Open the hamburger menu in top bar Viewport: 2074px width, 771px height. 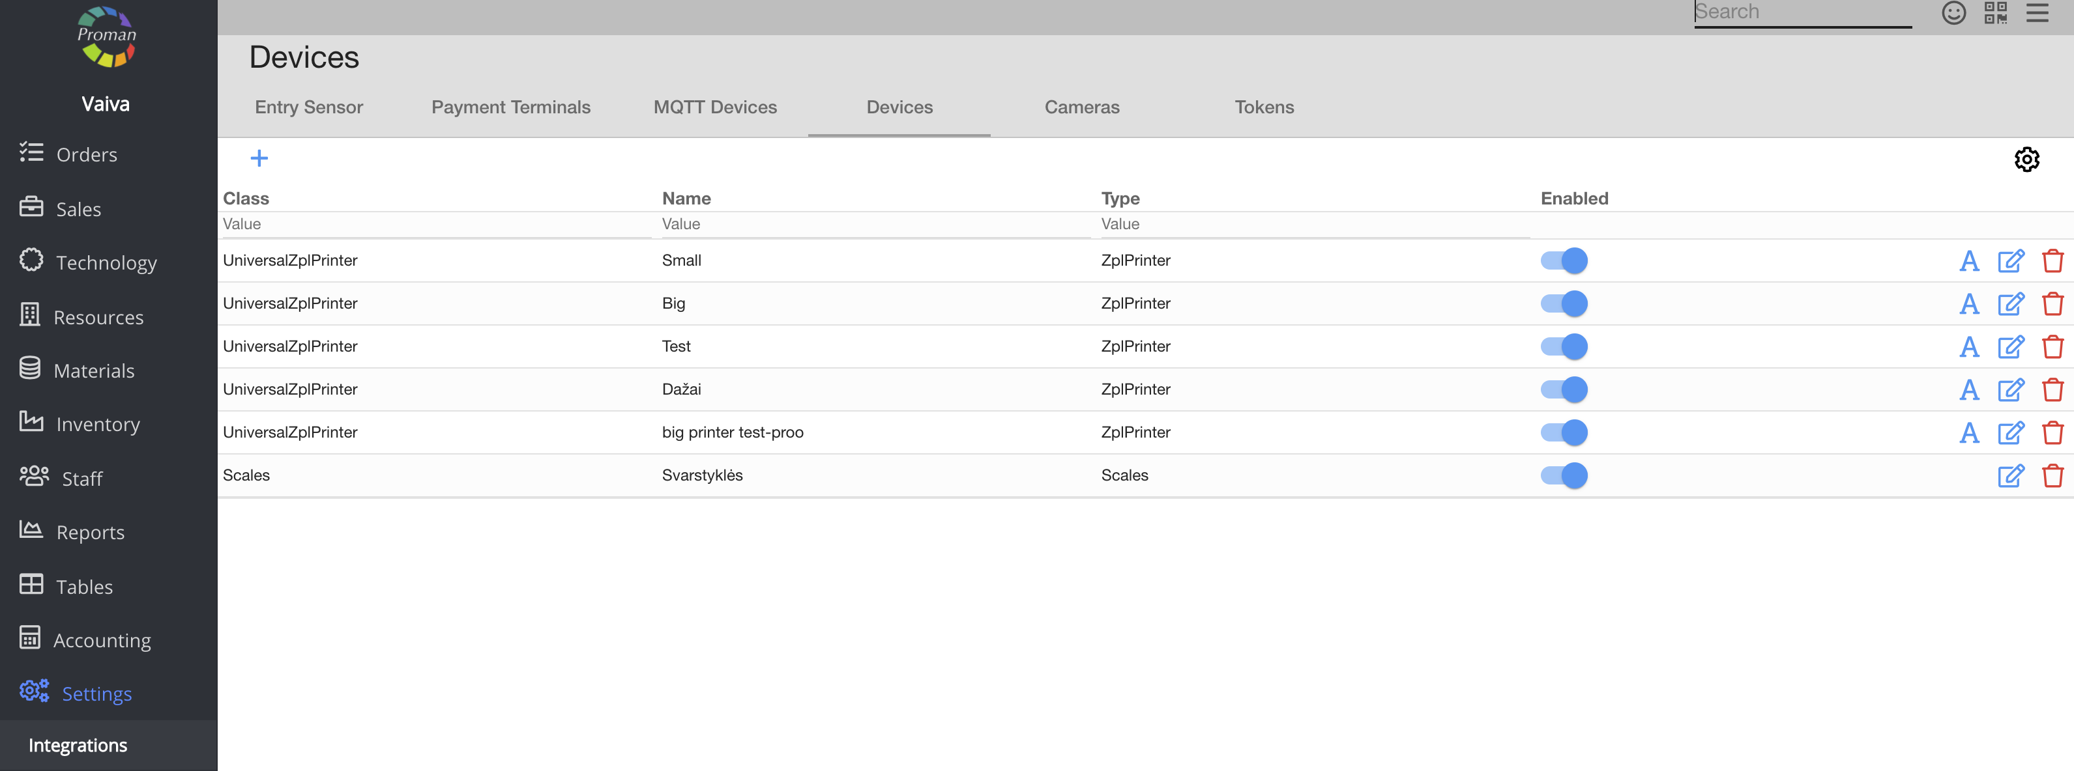[2037, 13]
